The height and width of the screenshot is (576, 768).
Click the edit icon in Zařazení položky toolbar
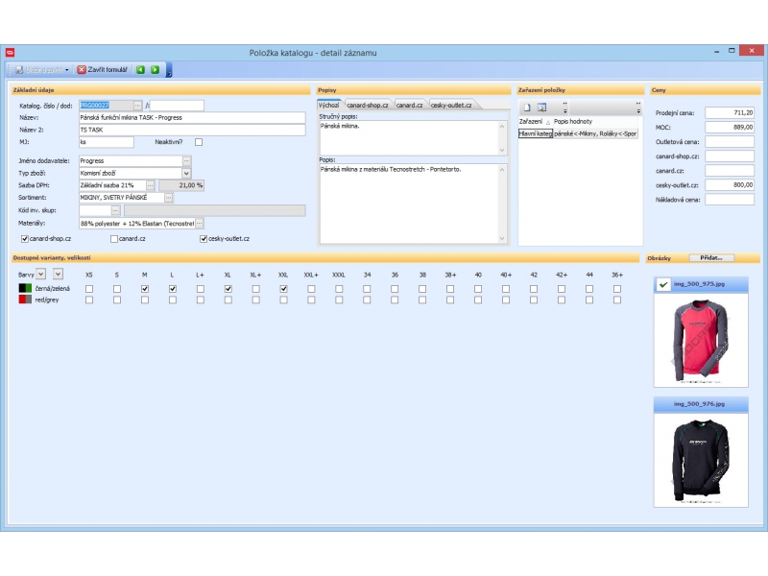pyautogui.click(x=541, y=107)
